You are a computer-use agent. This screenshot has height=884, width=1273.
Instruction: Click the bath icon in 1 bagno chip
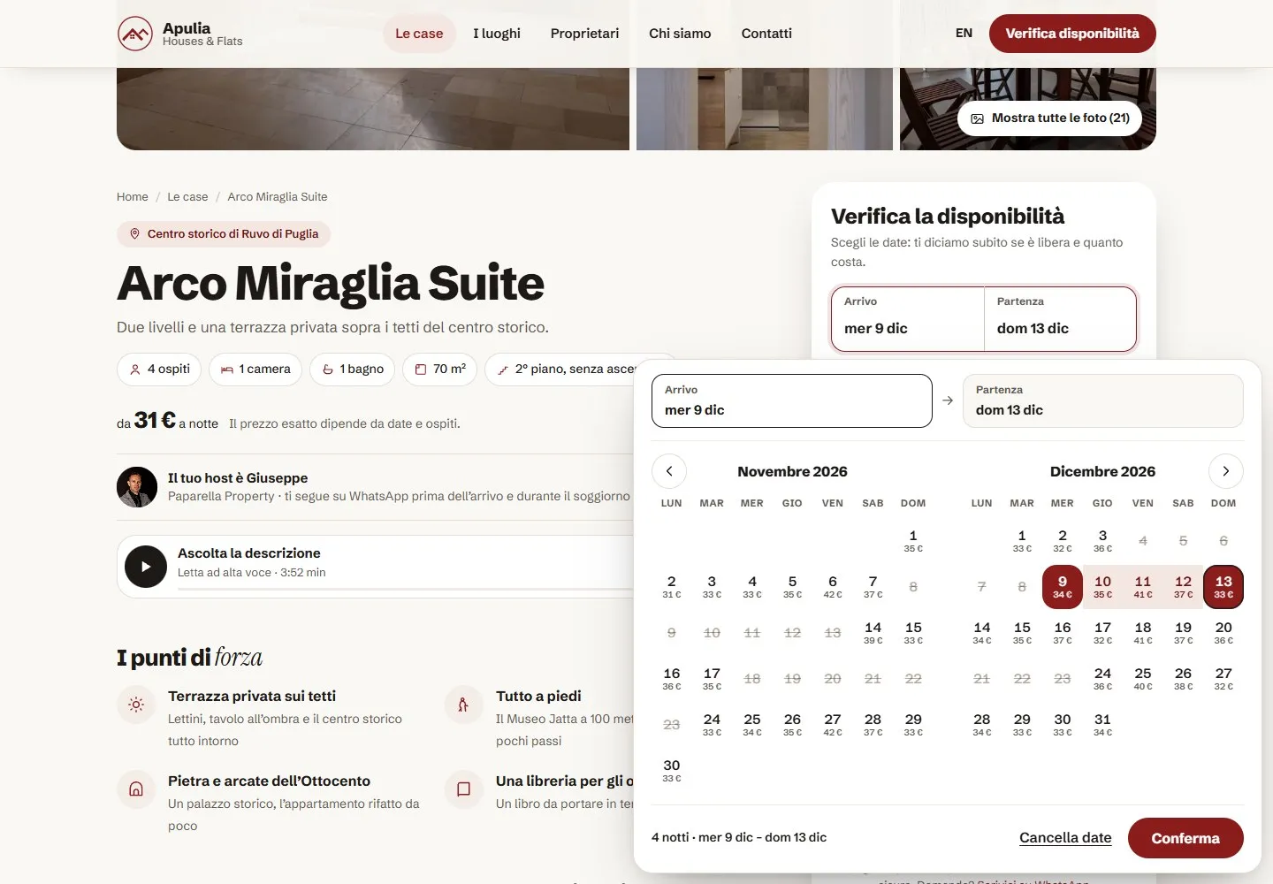tap(328, 370)
